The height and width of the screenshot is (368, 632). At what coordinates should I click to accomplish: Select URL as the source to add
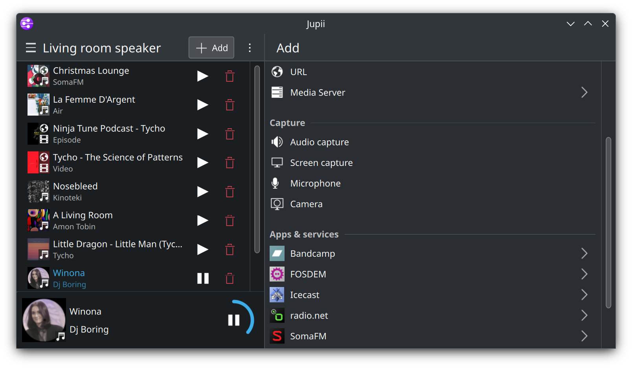click(299, 72)
